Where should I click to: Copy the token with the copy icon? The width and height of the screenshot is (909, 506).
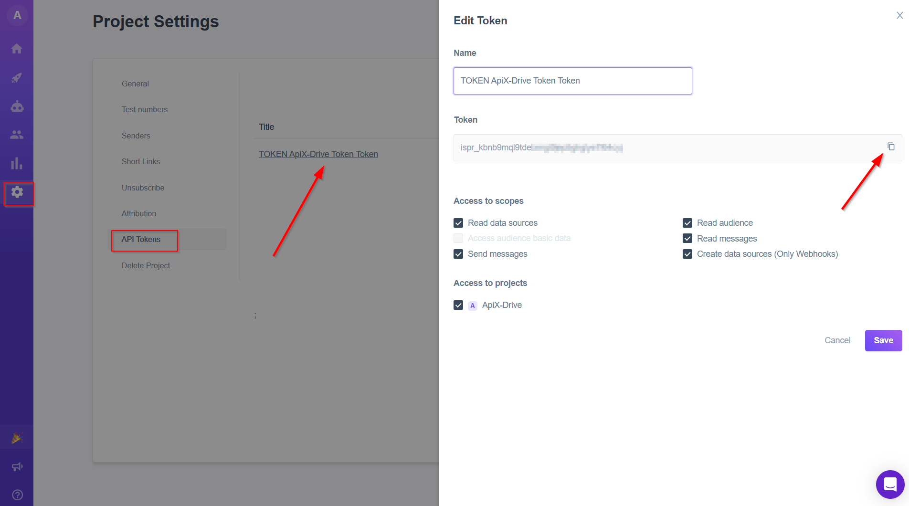pyautogui.click(x=891, y=147)
